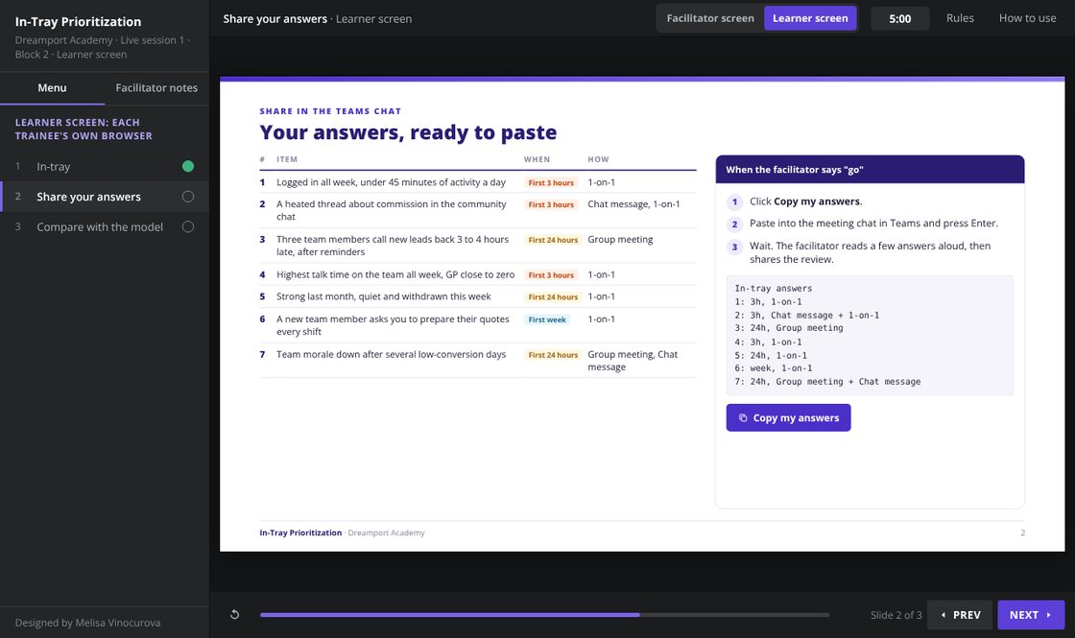This screenshot has width=1075, height=638.
Task: Click 'Highest talk time on the team' item
Action: point(395,274)
